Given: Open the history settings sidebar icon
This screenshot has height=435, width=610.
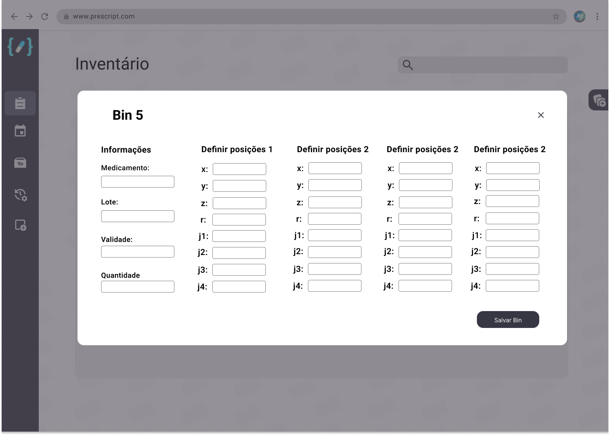Looking at the screenshot, I should point(21,195).
